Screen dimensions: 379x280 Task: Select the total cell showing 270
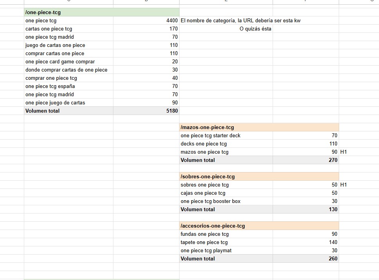click(x=306, y=160)
